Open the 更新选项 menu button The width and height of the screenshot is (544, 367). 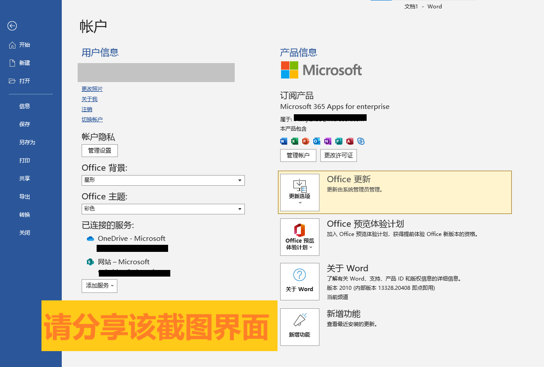pos(300,192)
